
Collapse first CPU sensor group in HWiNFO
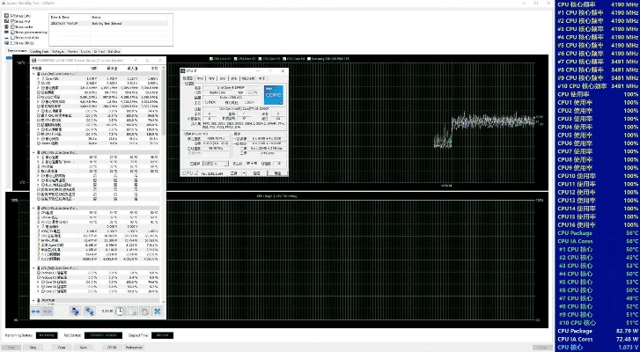[33, 73]
